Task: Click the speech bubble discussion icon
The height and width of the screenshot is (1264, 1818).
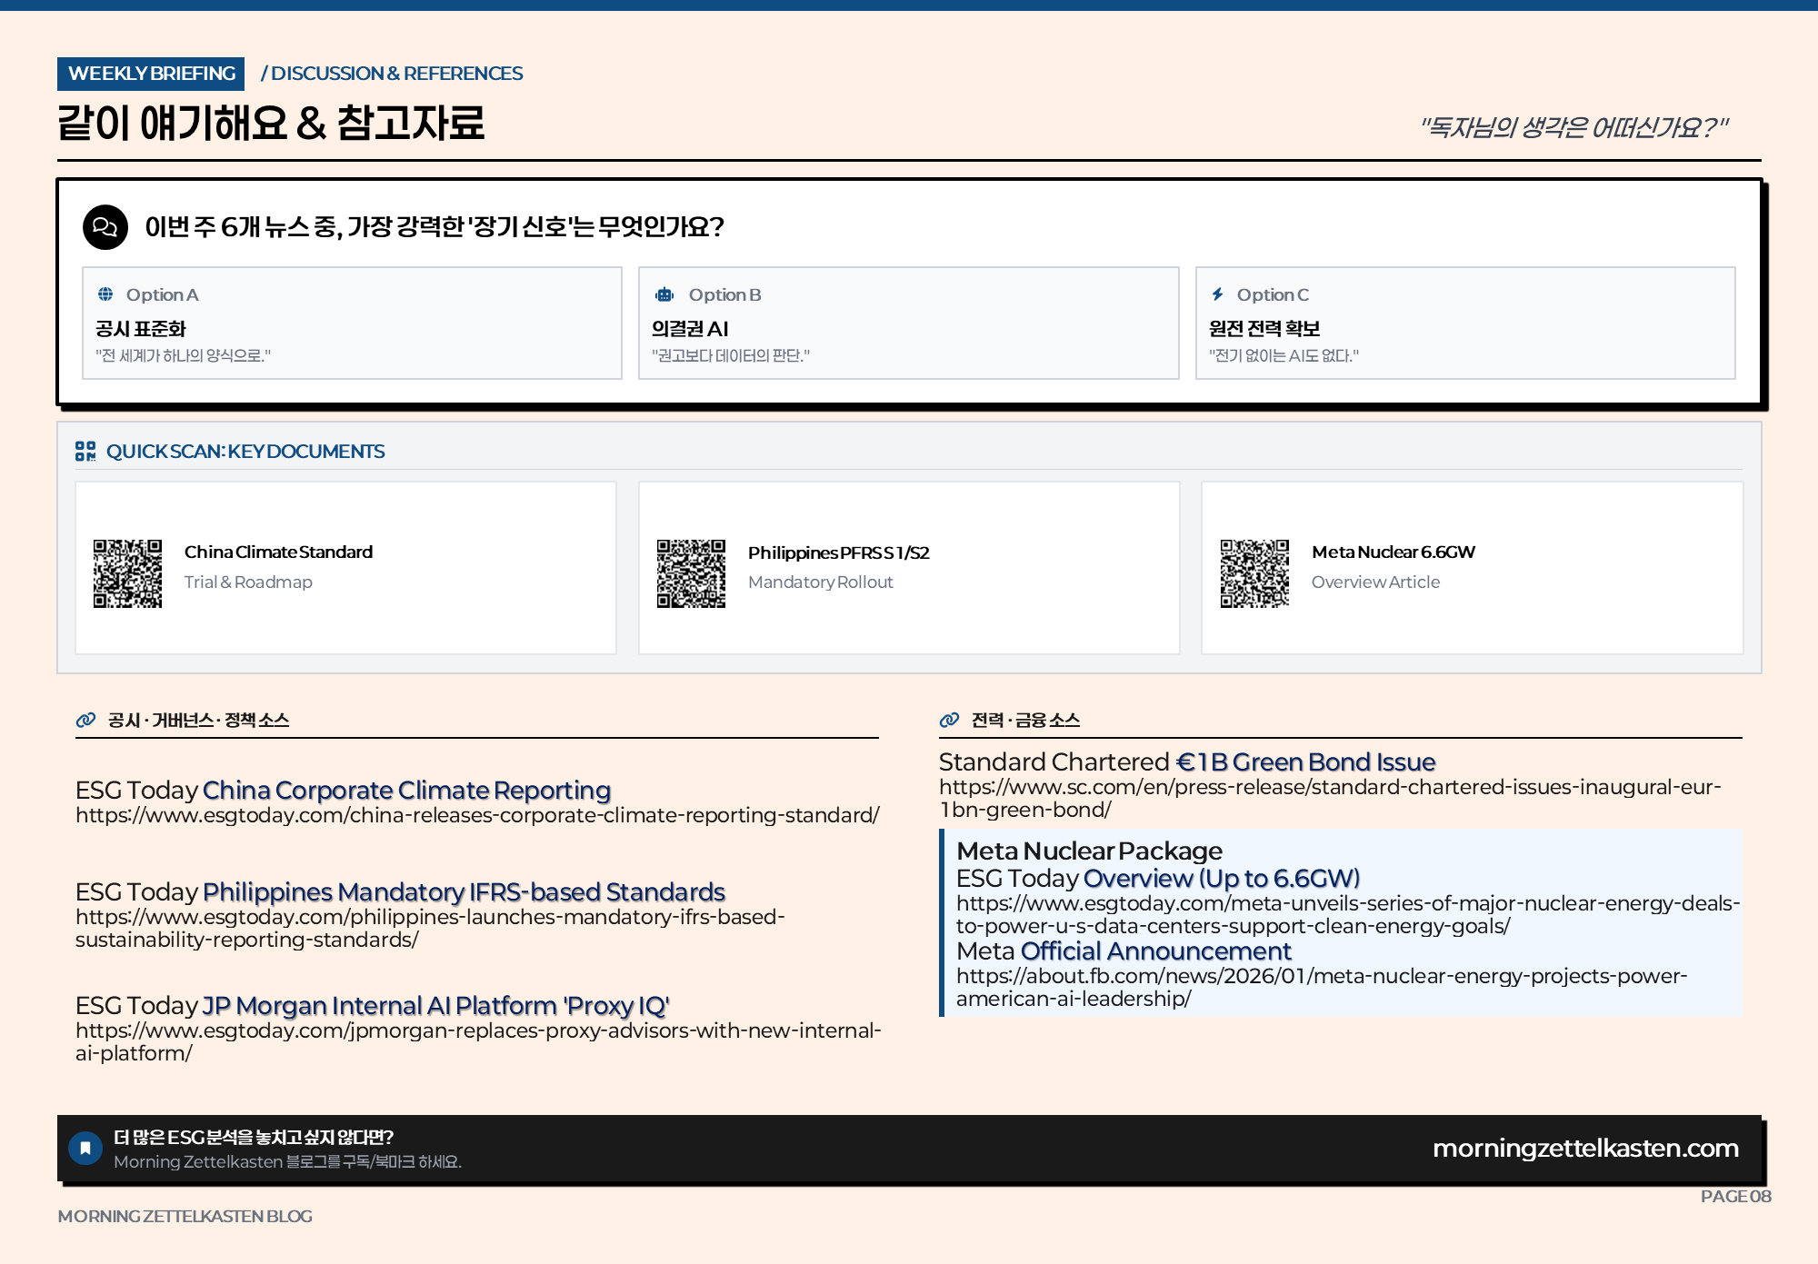Action: pyautogui.click(x=105, y=227)
